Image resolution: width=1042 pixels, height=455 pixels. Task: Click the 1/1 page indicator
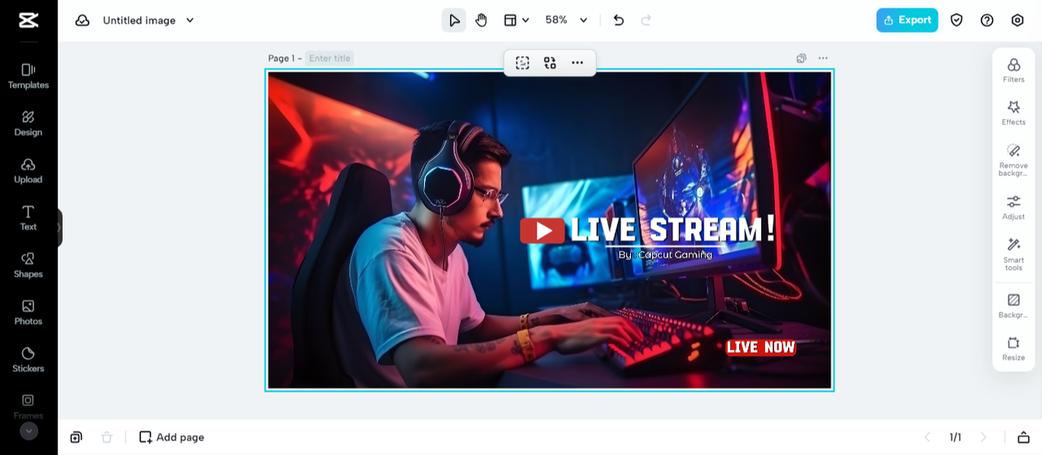point(955,437)
